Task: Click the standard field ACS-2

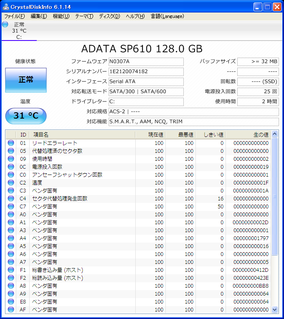Action: click(x=193, y=111)
